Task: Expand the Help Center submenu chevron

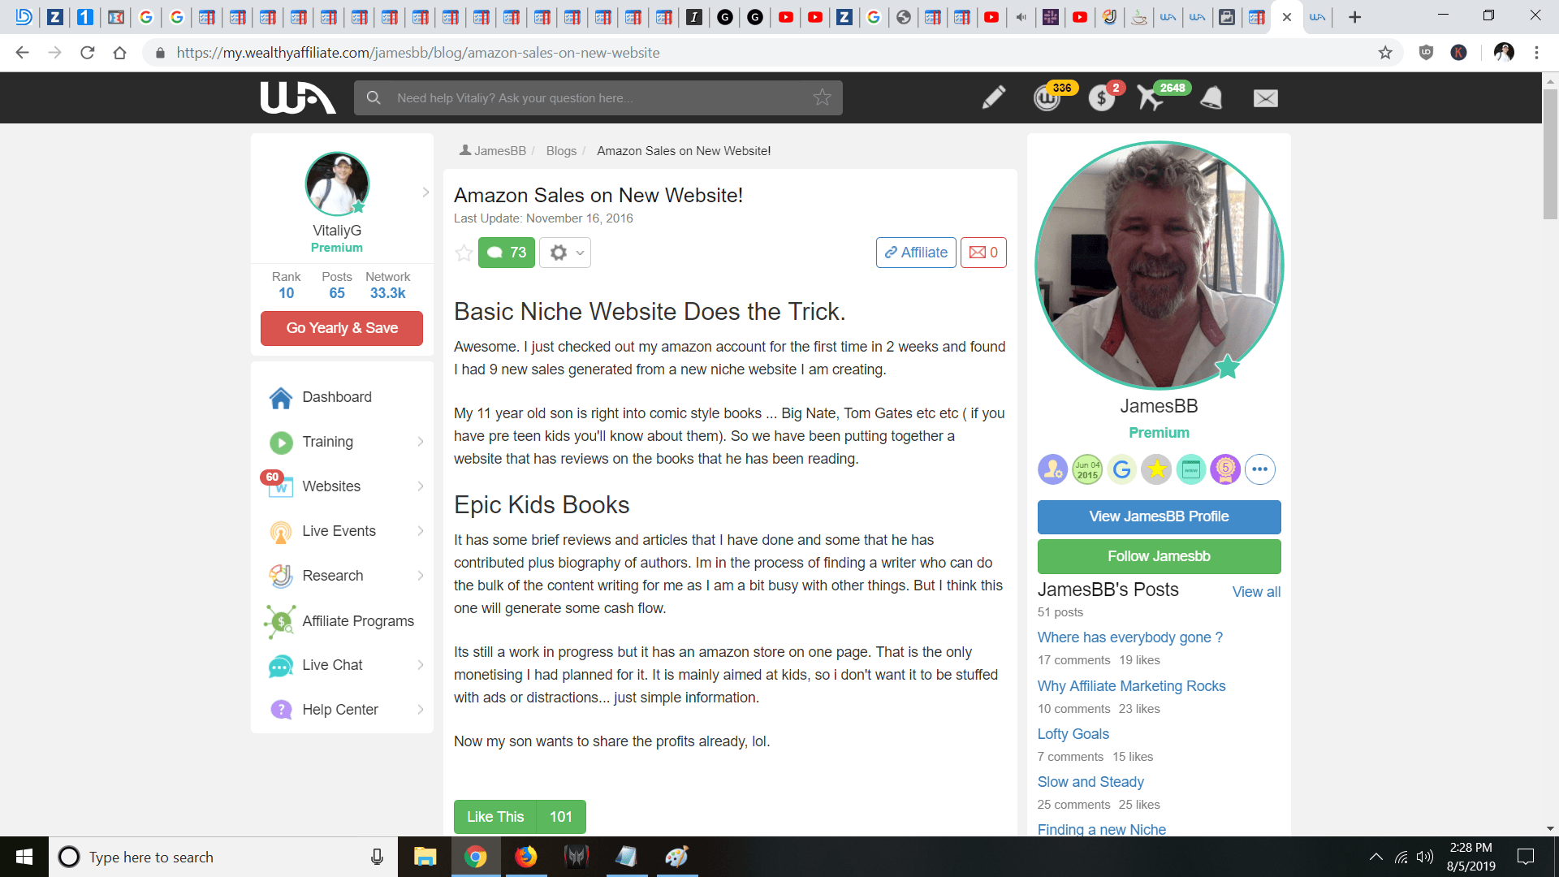Action: pos(421,710)
